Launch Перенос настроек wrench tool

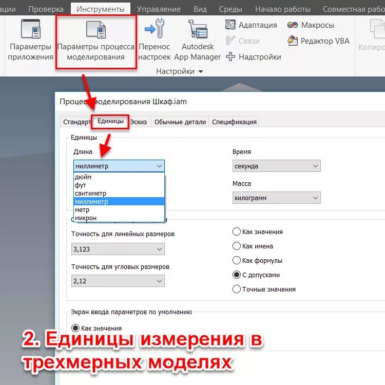coord(155,28)
